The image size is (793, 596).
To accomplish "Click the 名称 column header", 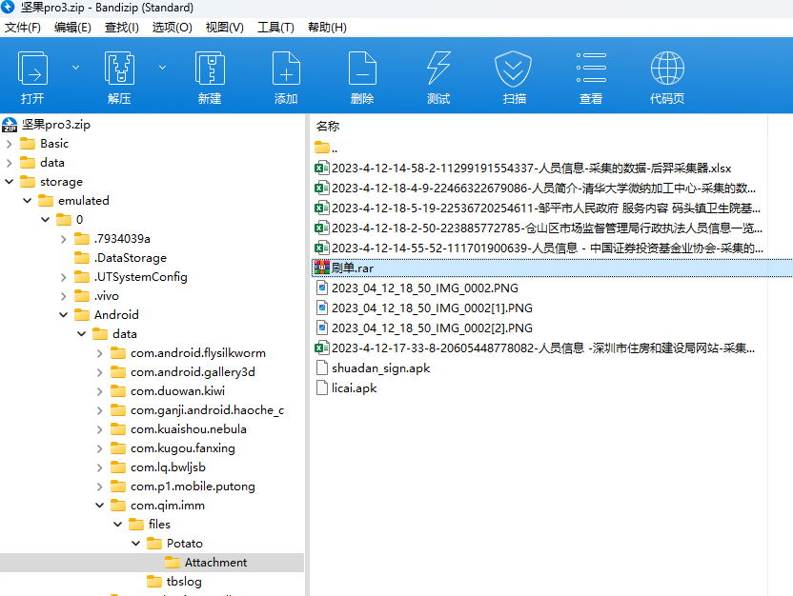I will click(328, 127).
